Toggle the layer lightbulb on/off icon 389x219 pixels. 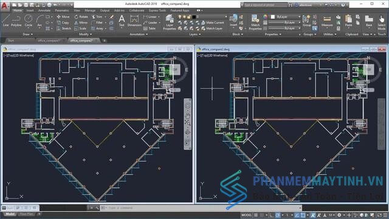(x=180, y=16)
